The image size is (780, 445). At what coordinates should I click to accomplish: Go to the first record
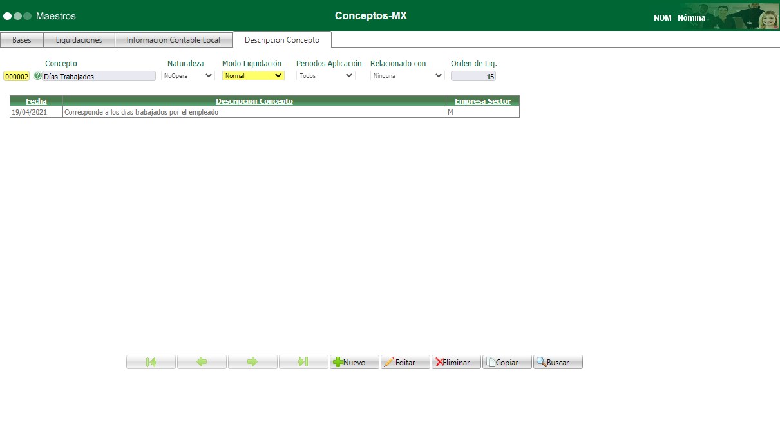151,362
